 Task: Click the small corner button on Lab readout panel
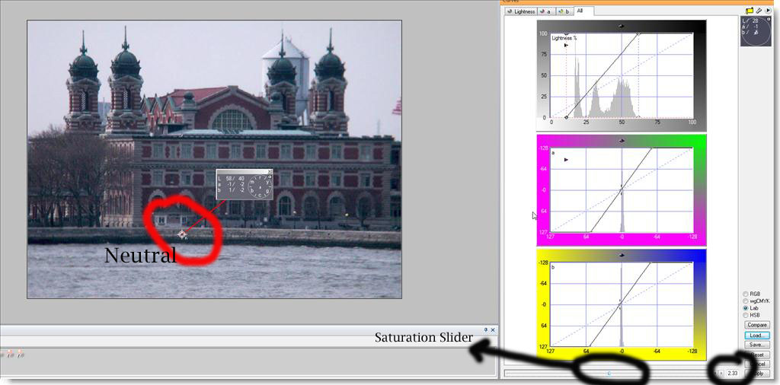click(x=768, y=19)
